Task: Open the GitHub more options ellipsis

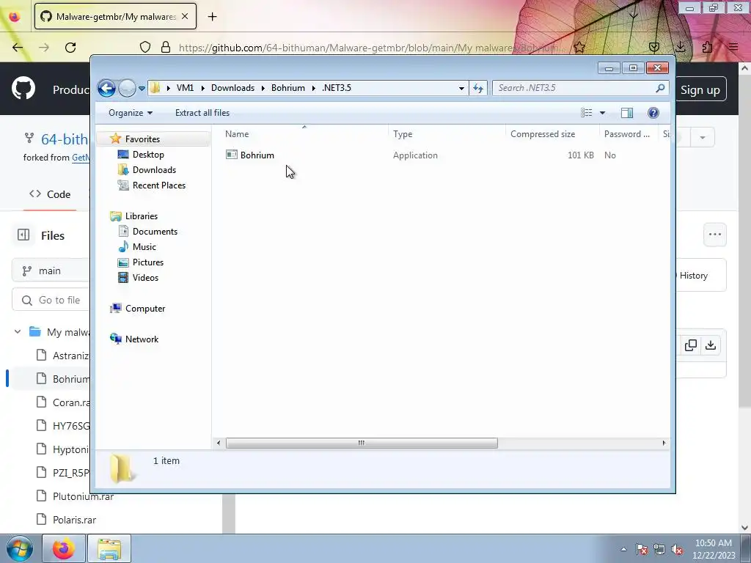Action: 715,235
